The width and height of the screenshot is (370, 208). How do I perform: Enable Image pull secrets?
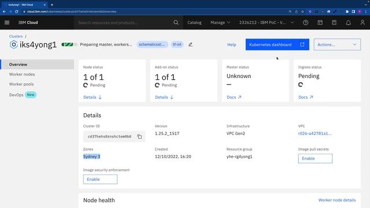(315, 158)
